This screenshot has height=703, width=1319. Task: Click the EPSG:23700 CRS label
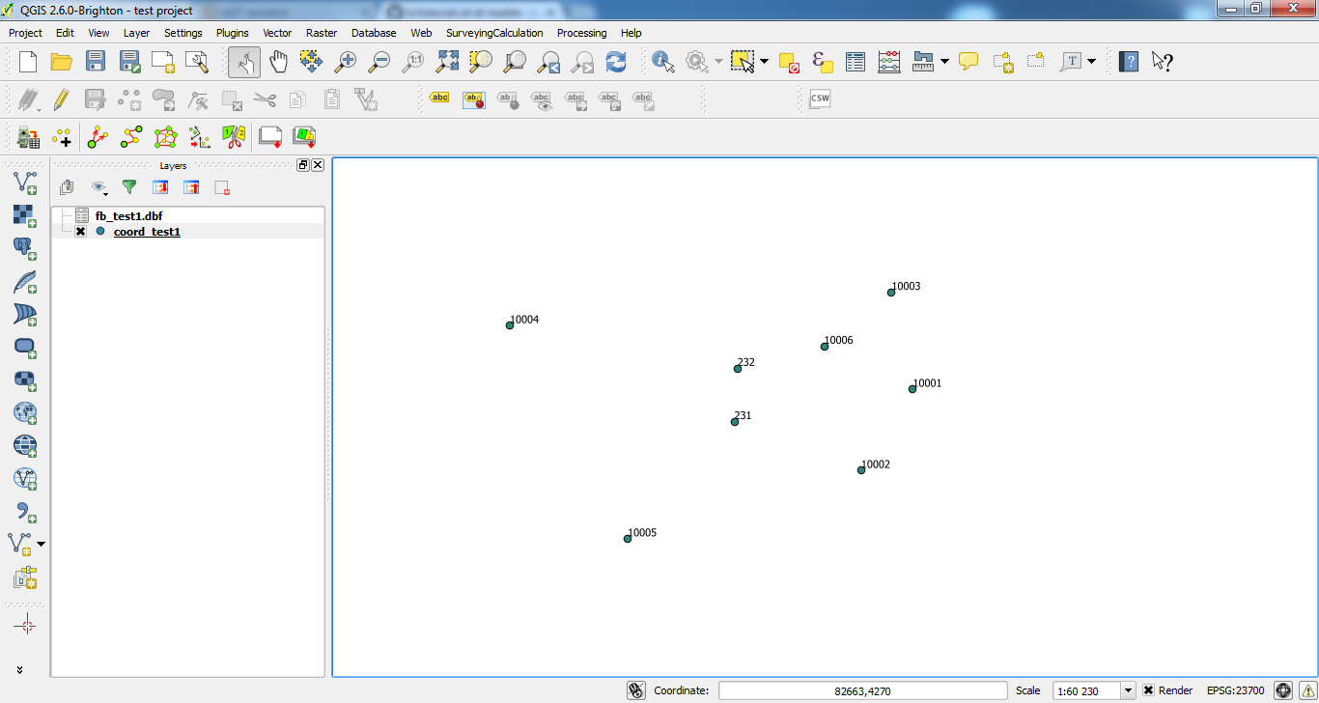pyautogui.click(x=1235, y=690)
